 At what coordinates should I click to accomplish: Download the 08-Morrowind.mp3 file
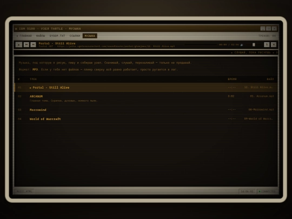point(261,109)
